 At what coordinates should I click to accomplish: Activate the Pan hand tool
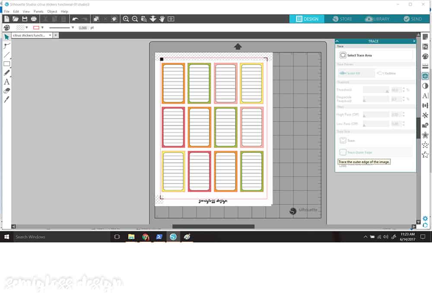(162, 19)
